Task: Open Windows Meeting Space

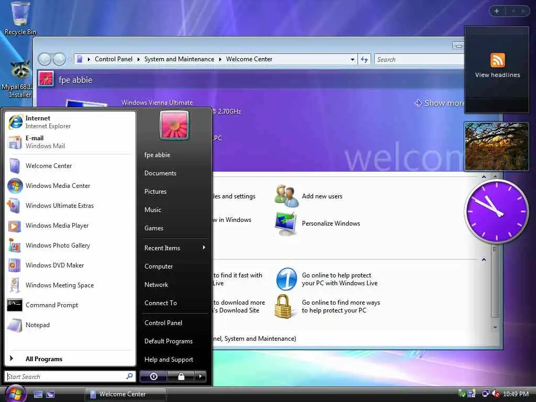Action: coord(70,285)
